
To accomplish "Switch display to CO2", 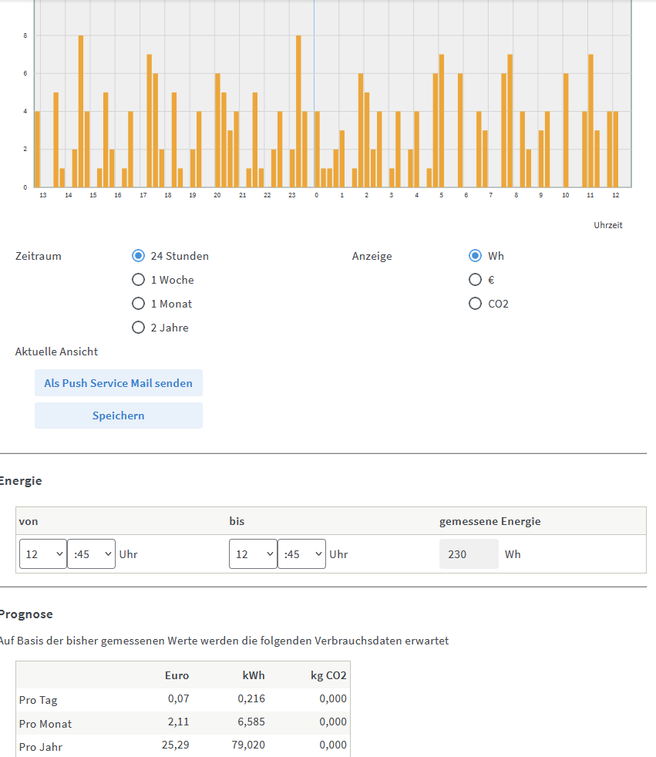I will [475, 304].
